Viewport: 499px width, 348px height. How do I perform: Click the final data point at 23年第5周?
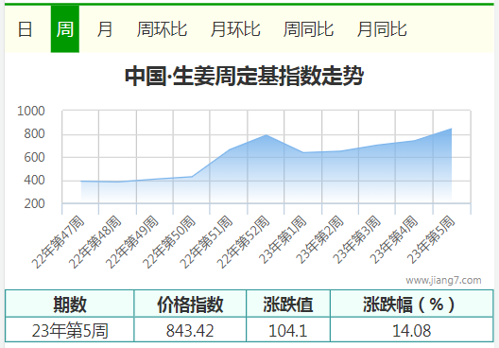coord(451,129)
